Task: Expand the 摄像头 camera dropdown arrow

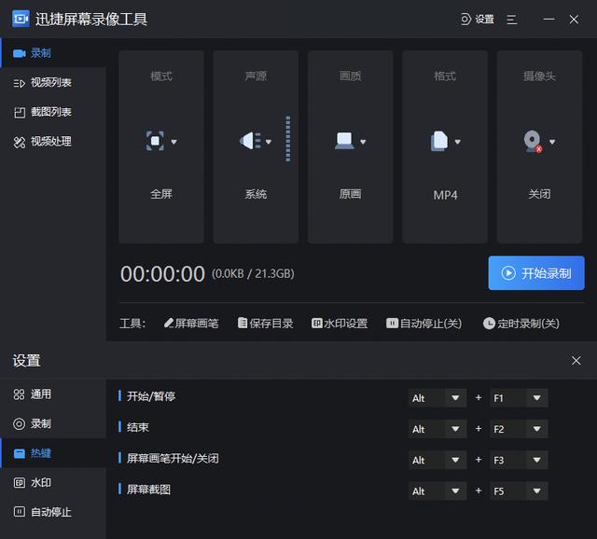Action: coord(552,142)
